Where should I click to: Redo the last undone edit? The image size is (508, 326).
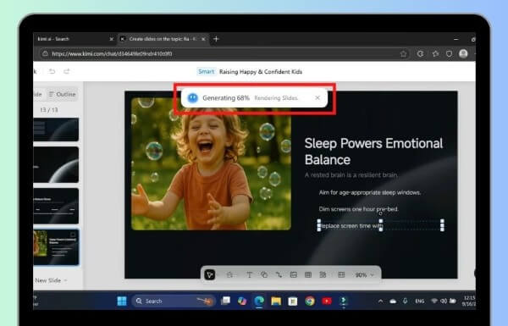(67, 71)
